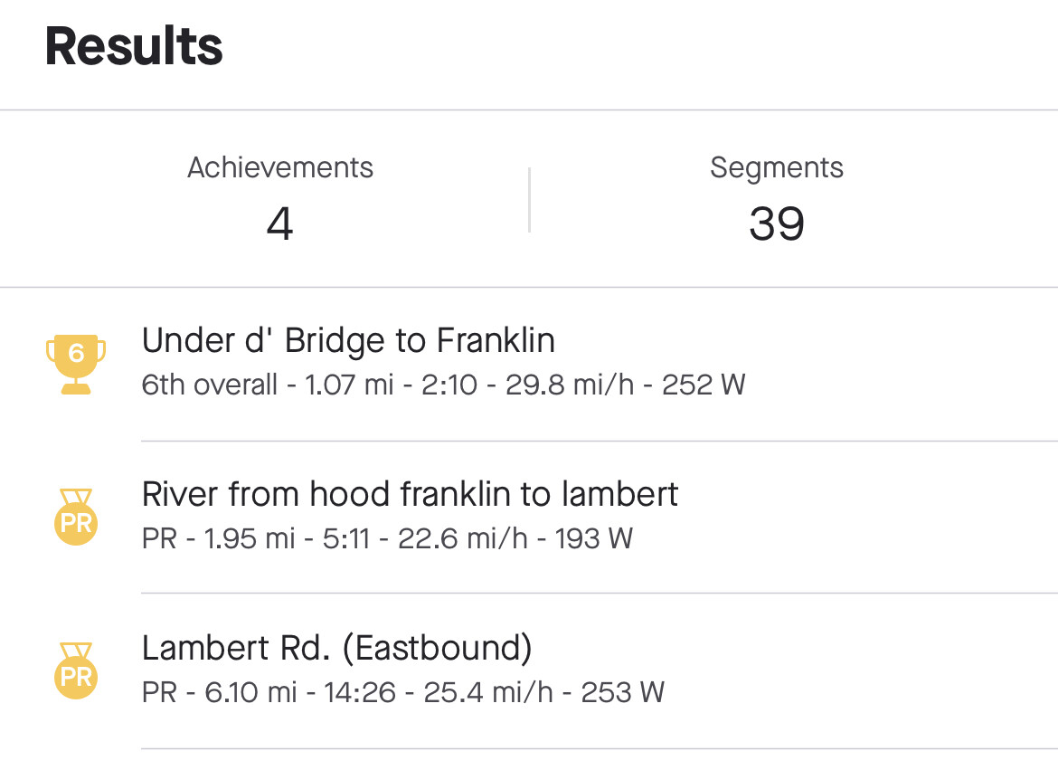Image resolution: width=1058 pixels, height=770 pixels.
Task: Open the Under d' Bridge to Franklin segment
Action: 348,341
